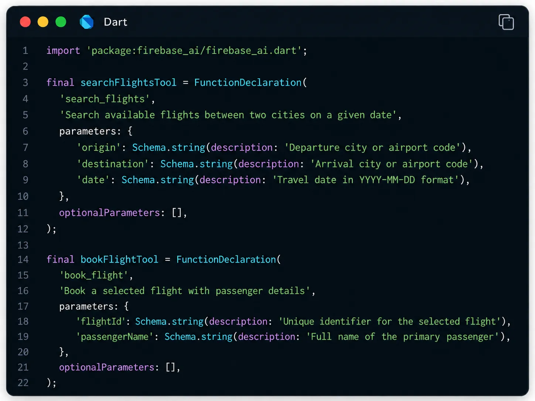
Task: Click the import statement on line 1
Action: tap(177, 51)
